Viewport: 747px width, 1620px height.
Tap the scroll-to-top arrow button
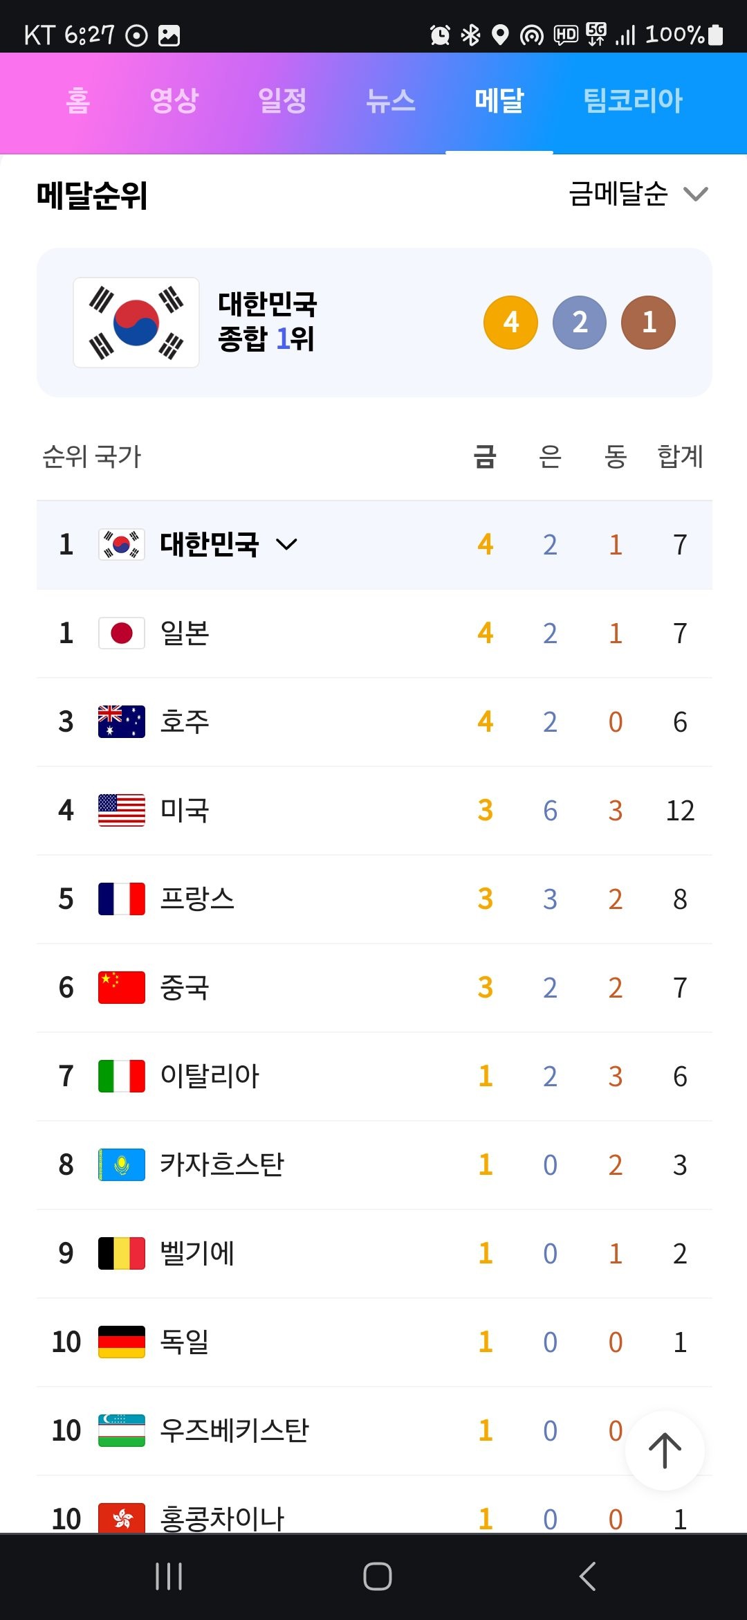pyautogui.click(x=665, y=1450)
